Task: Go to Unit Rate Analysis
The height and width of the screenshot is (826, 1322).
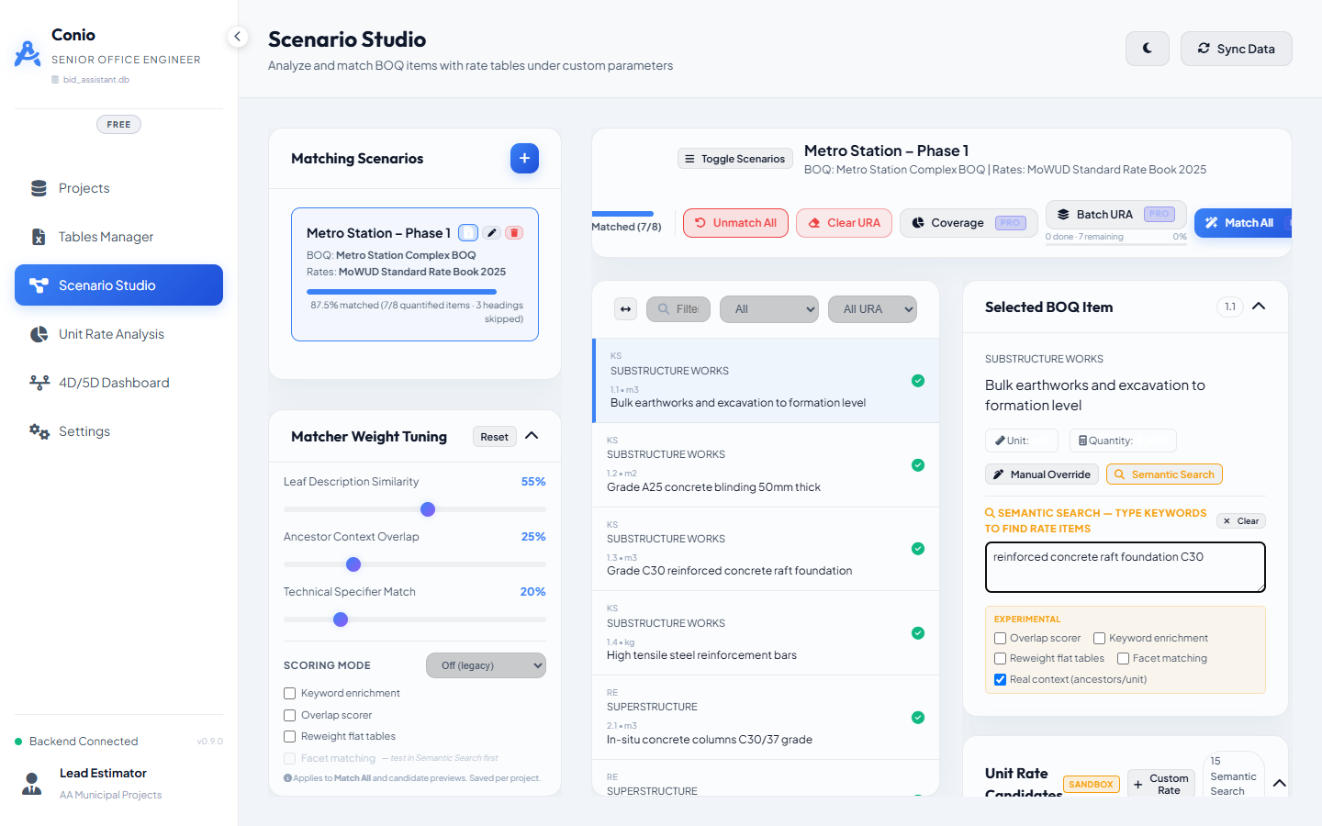Action: click(118, 334)
